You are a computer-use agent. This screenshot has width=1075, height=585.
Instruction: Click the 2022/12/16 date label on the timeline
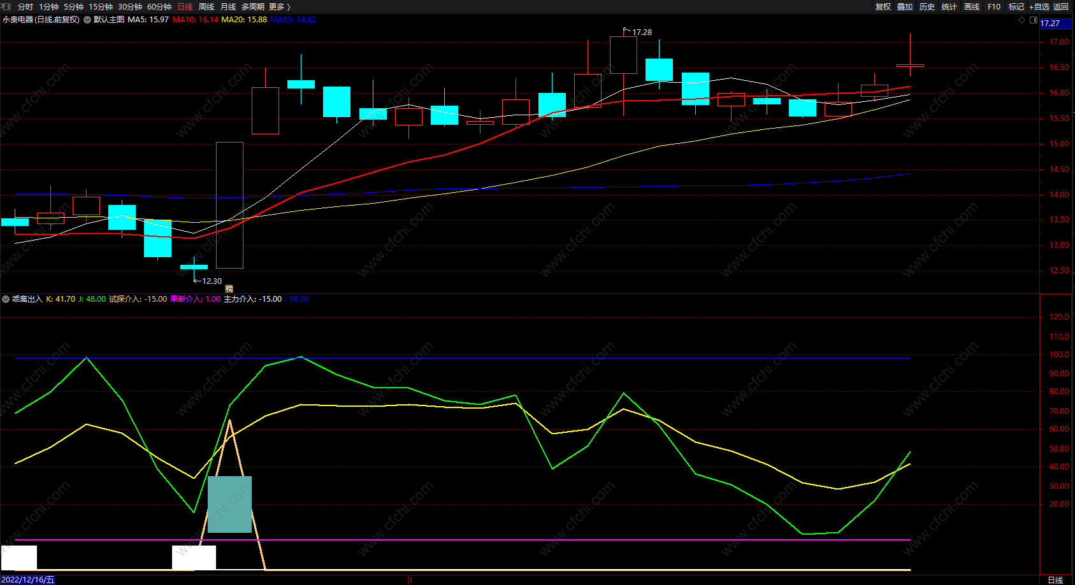[x=28, y=580]
